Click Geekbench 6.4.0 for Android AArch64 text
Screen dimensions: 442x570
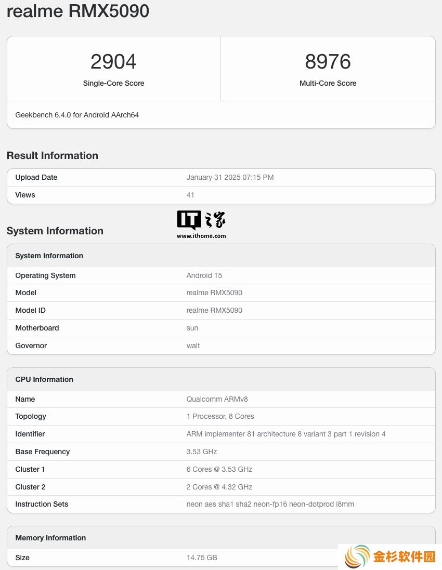77,115
